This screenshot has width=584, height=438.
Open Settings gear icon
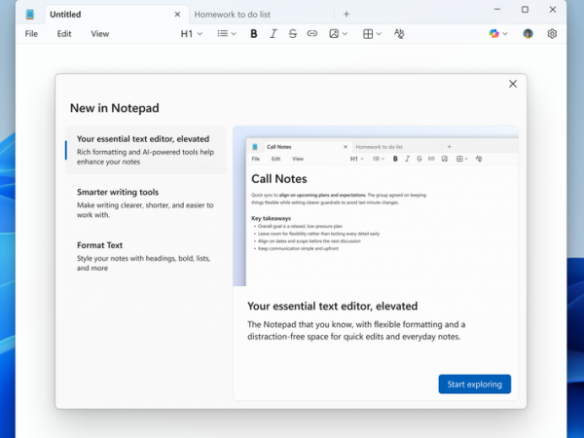[552, 34]
